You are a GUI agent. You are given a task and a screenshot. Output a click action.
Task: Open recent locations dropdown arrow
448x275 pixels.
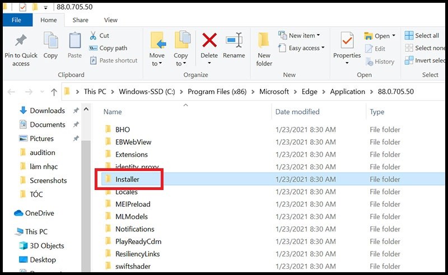pyautogui.click(x=43, y=92)
